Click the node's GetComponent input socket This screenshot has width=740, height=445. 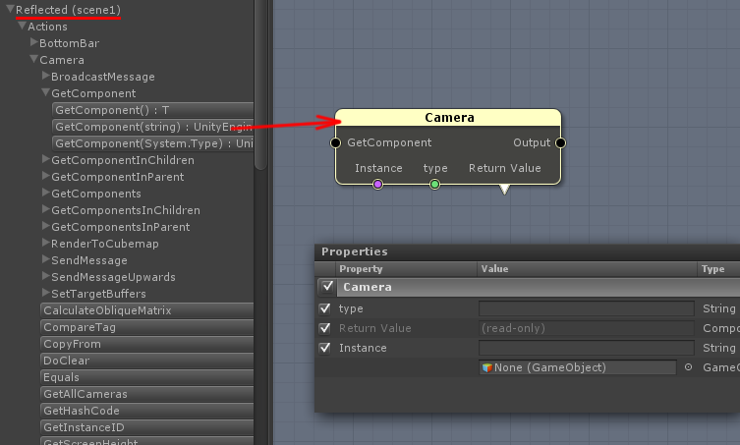335,142
